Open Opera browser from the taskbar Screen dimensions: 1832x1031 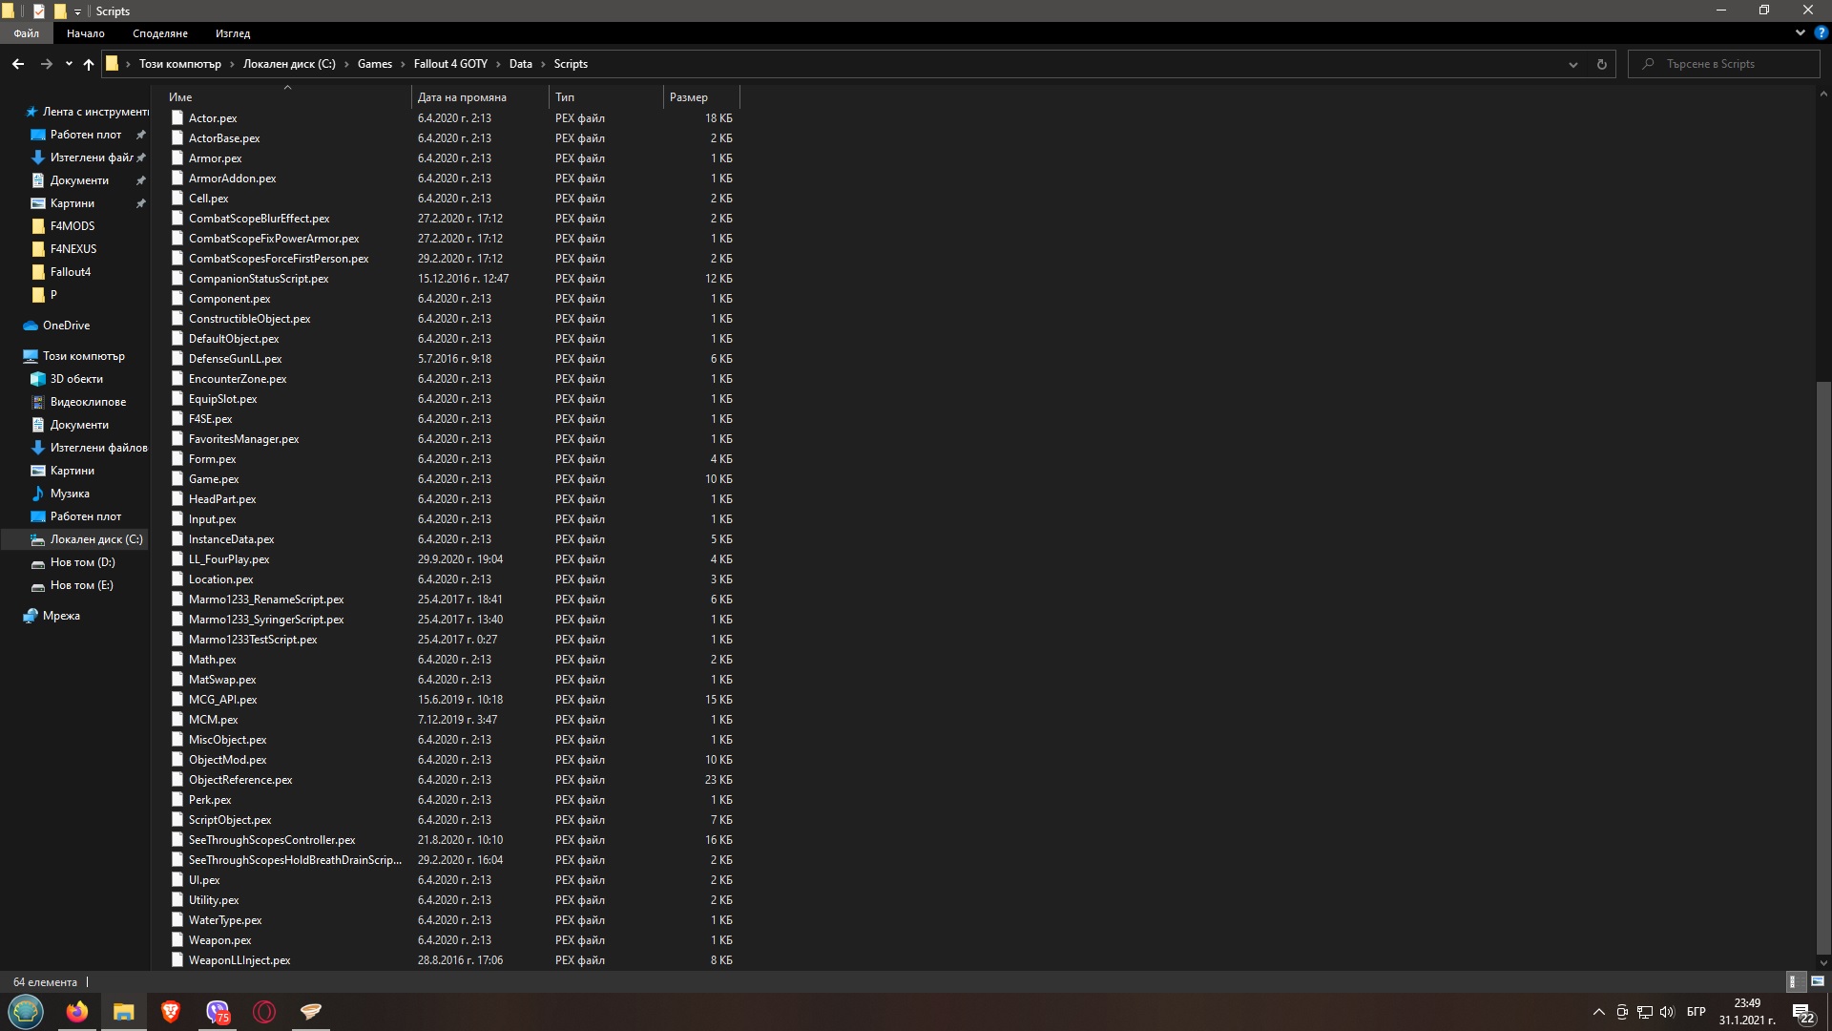pos(264,1012)
